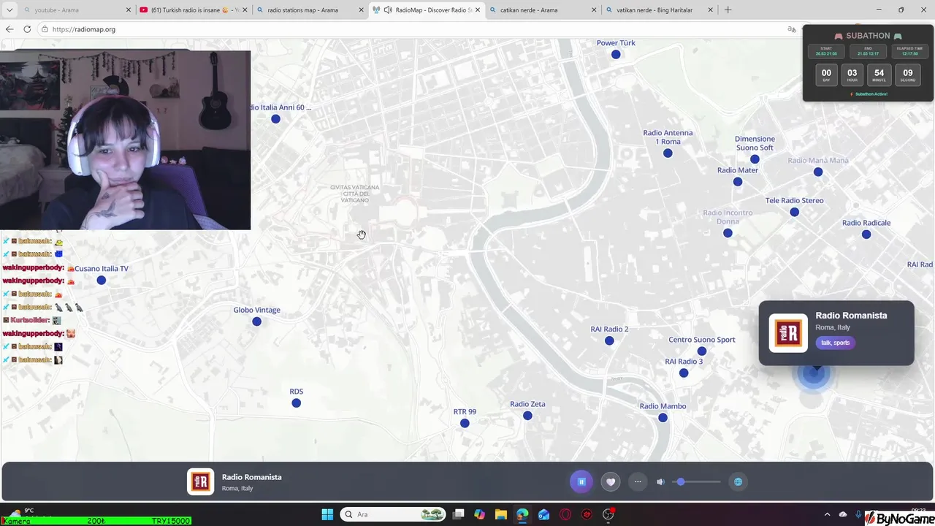Viewport: 935px width, 526px height.
Task: Open Opera browser from the taskbar
Action: [565, 514]
